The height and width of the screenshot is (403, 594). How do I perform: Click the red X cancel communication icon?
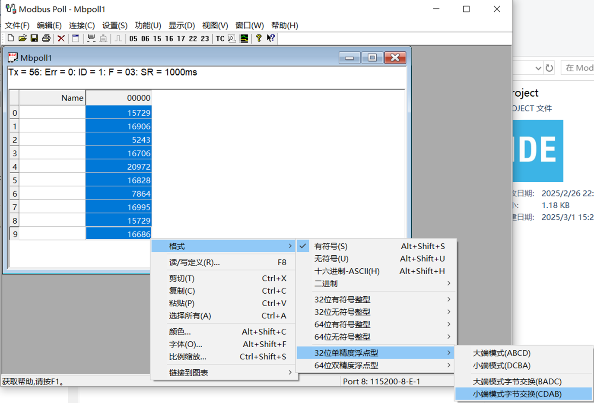pyautogui.click(x=60, y=38)
